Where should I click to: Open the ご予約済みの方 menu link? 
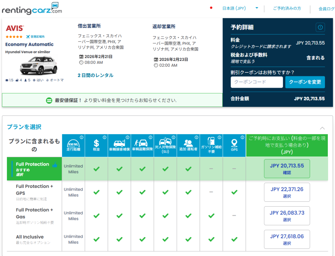click(287, 9)
